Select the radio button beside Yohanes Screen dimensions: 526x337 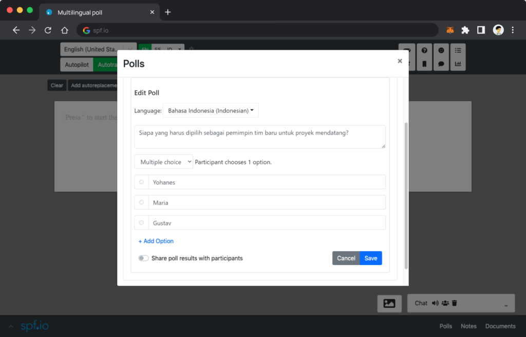click(x=142, y=182)
